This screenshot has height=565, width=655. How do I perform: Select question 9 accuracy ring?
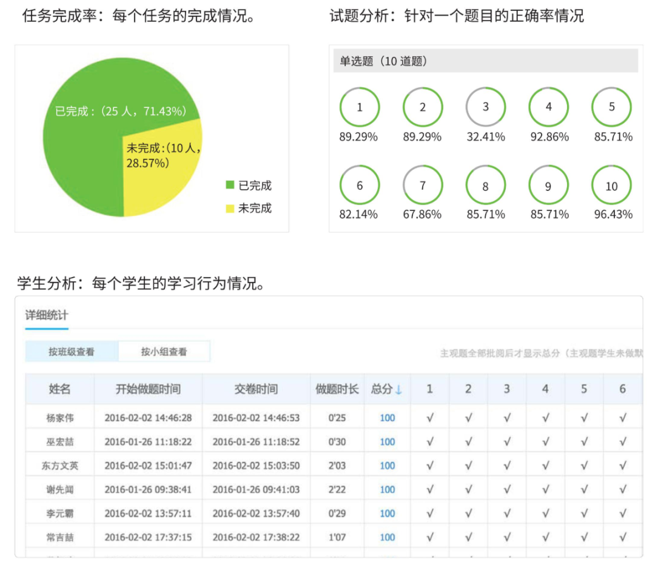[548, 184]
